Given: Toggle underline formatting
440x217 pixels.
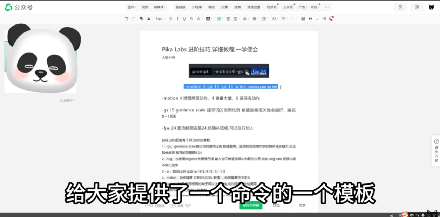Looking at the screenshot, I should [184, 19].
